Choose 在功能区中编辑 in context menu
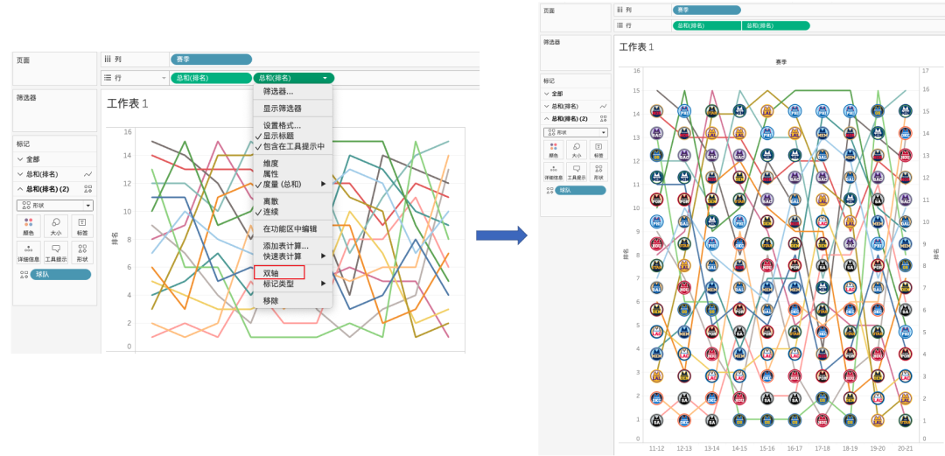 pos(292,228)
